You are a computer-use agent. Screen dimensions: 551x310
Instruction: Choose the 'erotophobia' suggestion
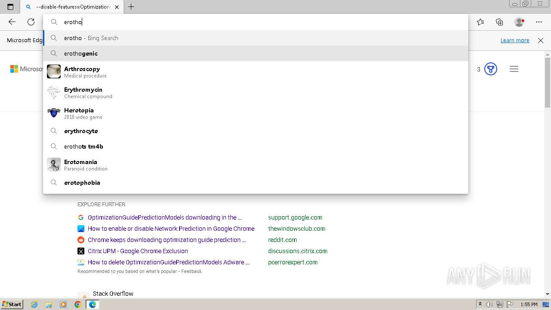(x=256, y=183)
